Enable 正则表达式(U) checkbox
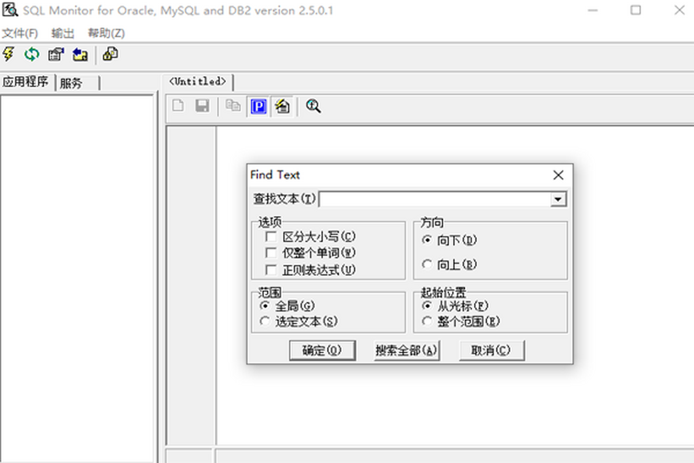This screenshot has height=463, width=694. [271, 270]
